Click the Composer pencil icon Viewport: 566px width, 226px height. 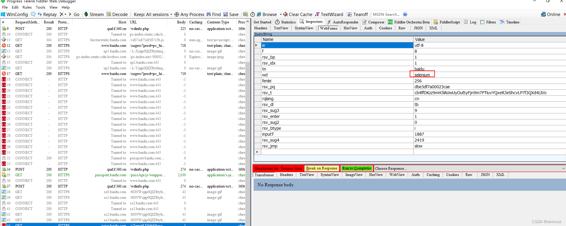click(x=364, y=22)
